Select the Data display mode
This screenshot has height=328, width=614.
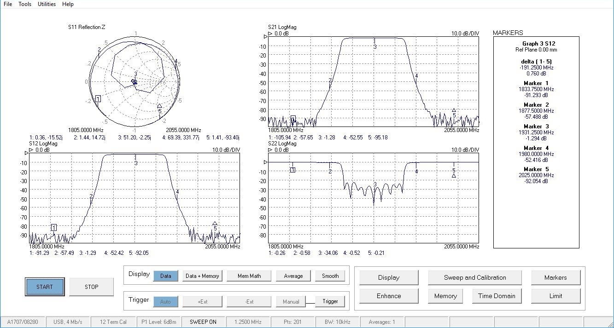pos(166,276)
